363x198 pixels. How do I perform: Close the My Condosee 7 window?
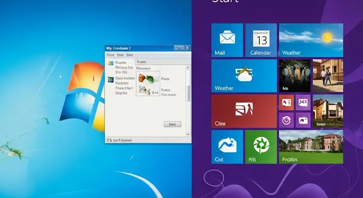188,48
